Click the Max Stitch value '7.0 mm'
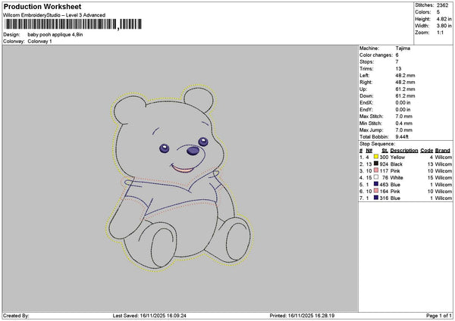Image resolution: width=455 pixels, height=321 pixels. pos(404,117)
